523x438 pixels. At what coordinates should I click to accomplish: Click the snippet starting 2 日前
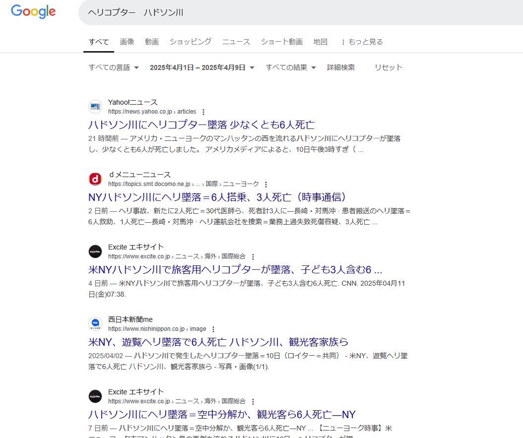click(250, 216)
